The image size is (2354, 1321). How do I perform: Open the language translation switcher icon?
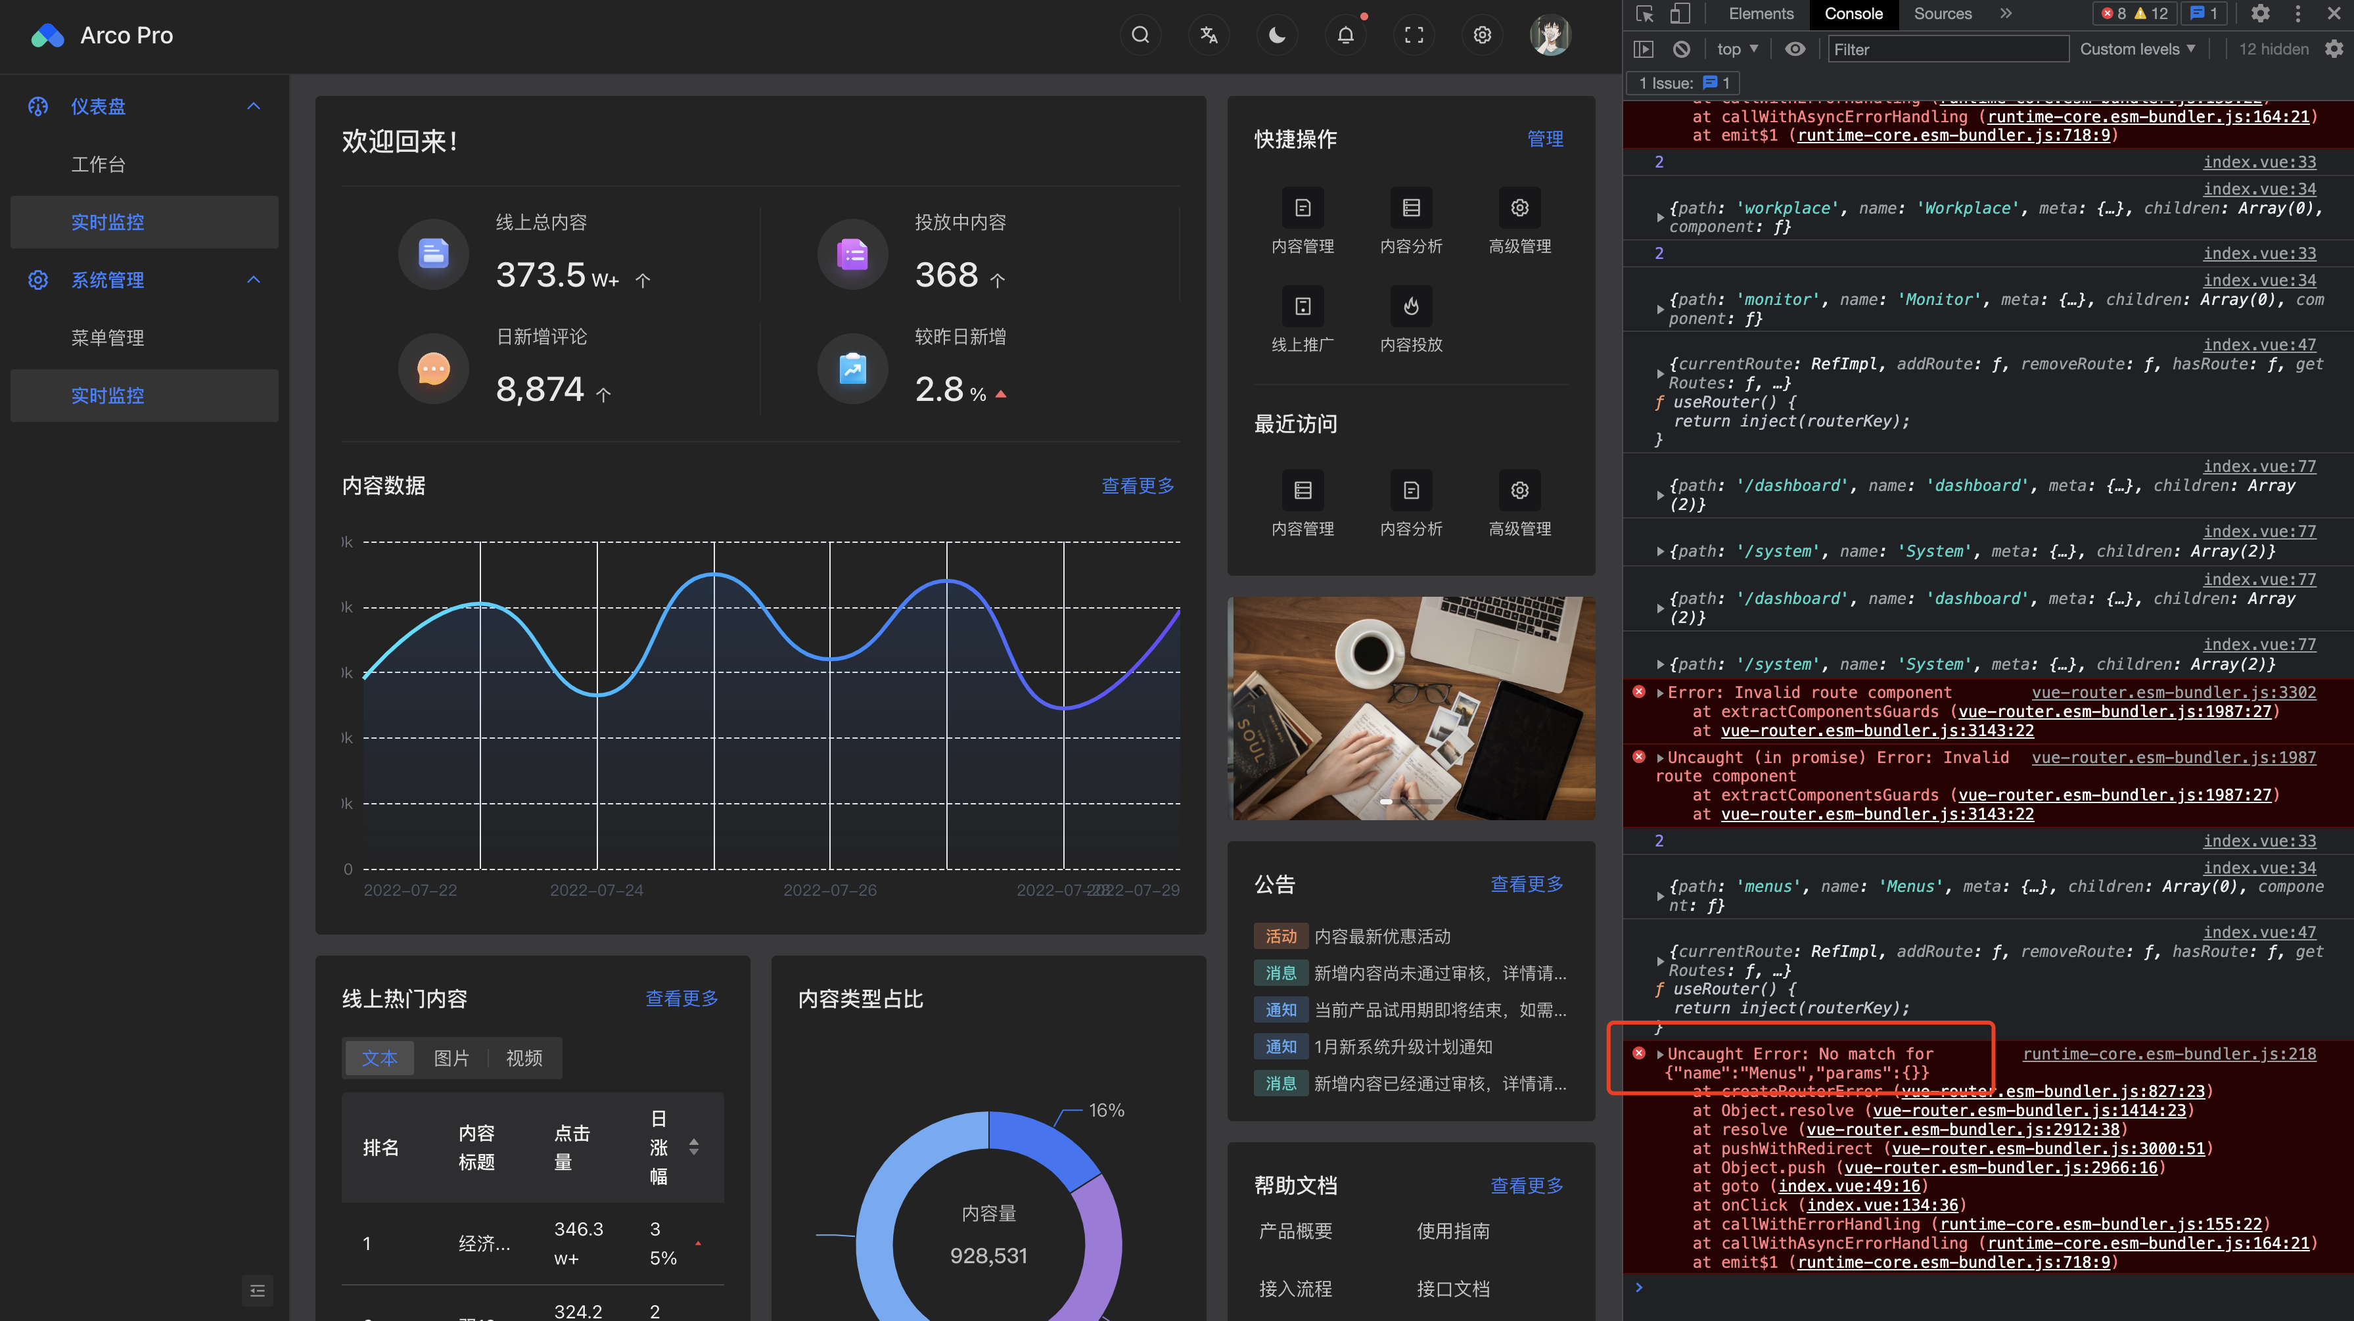click(x=1208, y=35)
